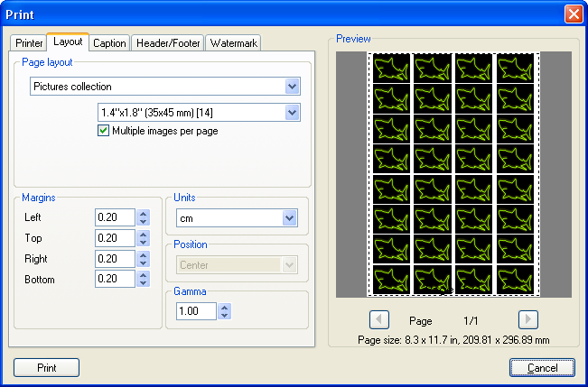Click the Cancel button

click(541, 367)
